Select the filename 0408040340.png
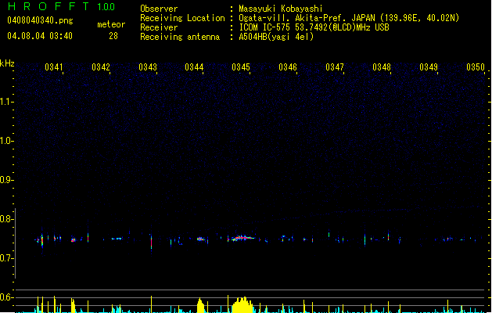492x313 pixels. click(x=40, y=20)
